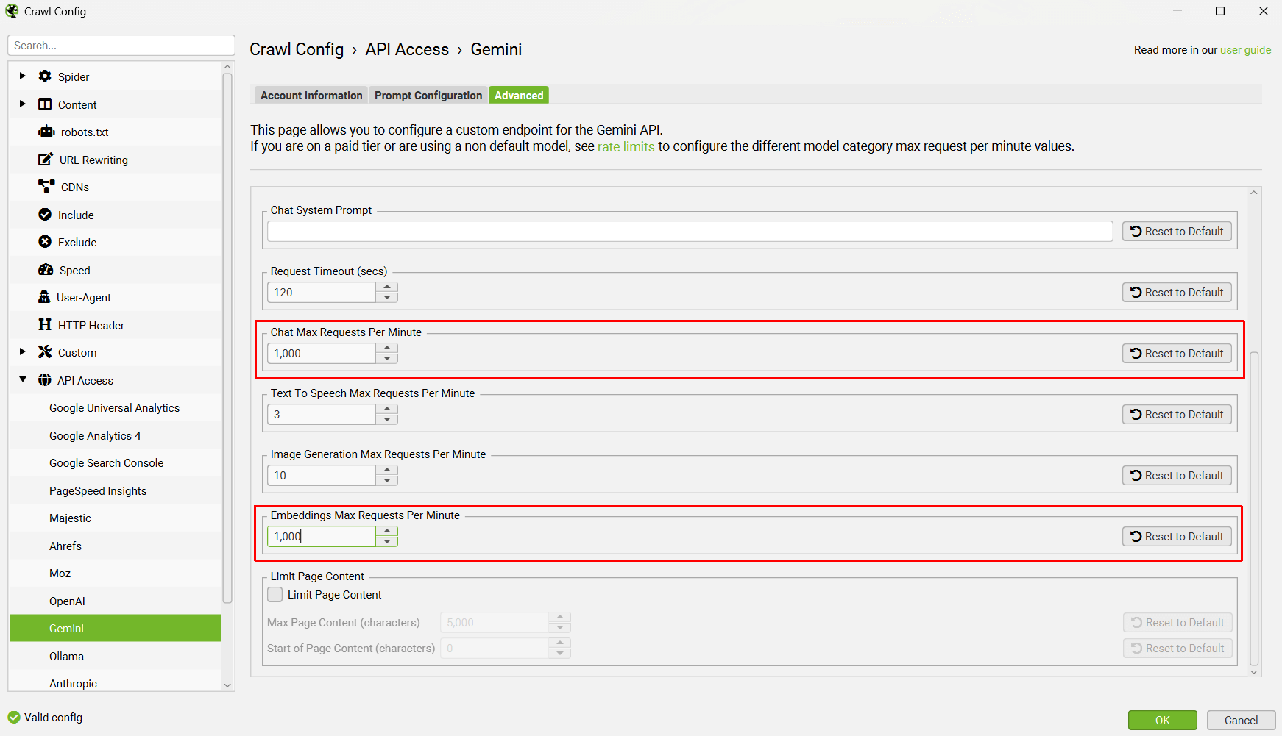Screen dimensions: 1282x736
Task: Click the User-Agent spy icon
Action: (x=44, y=297)
